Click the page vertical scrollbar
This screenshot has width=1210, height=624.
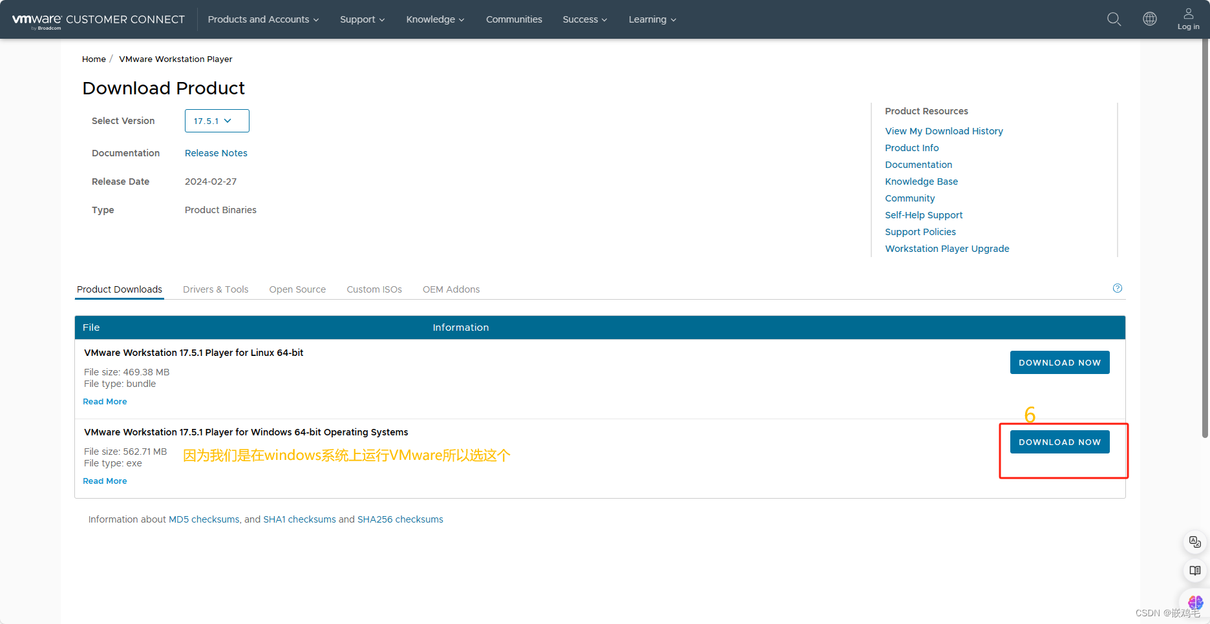tap(1205, 239)
